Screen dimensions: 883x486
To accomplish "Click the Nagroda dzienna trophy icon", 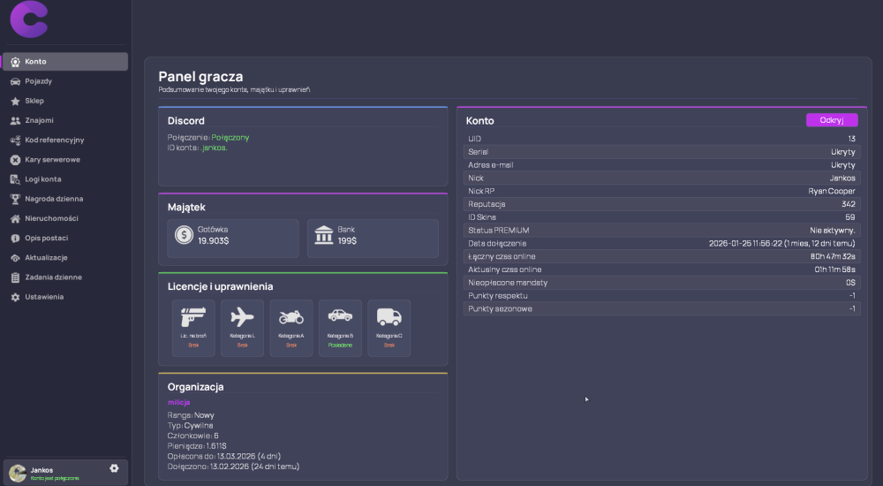I will 15,199.
